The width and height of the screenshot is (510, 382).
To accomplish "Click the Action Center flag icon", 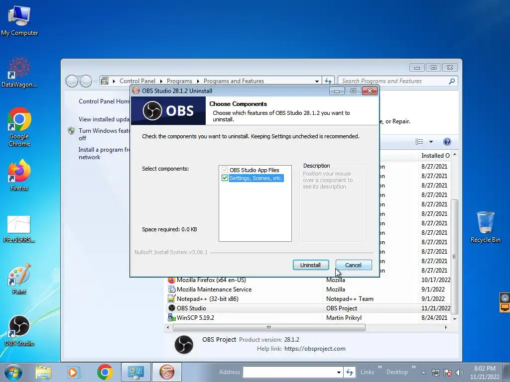I will click(x=448, y=373).
